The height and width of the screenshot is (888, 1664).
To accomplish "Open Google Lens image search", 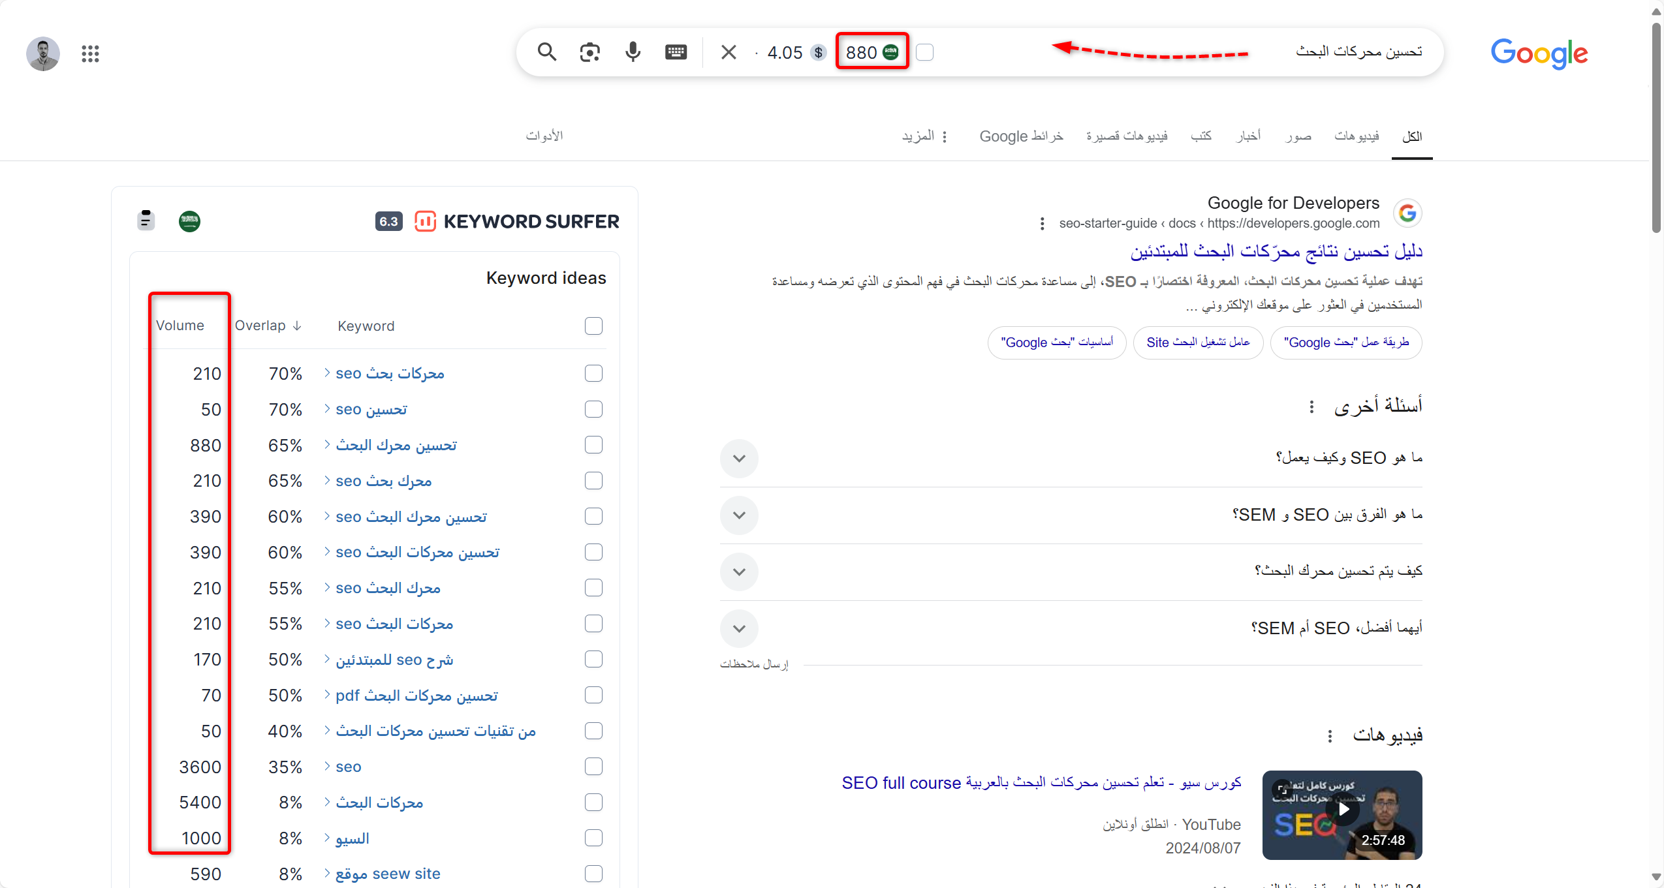I will 589,52.
